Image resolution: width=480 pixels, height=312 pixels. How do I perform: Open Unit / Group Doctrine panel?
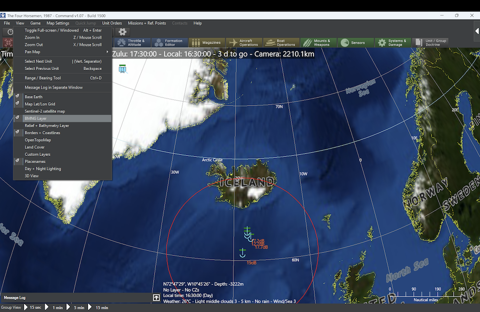click(430, 43)
